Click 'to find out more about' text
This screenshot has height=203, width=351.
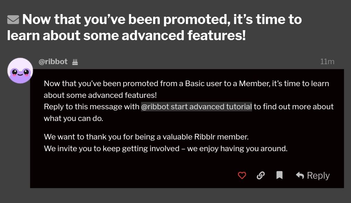coord(294,107)
